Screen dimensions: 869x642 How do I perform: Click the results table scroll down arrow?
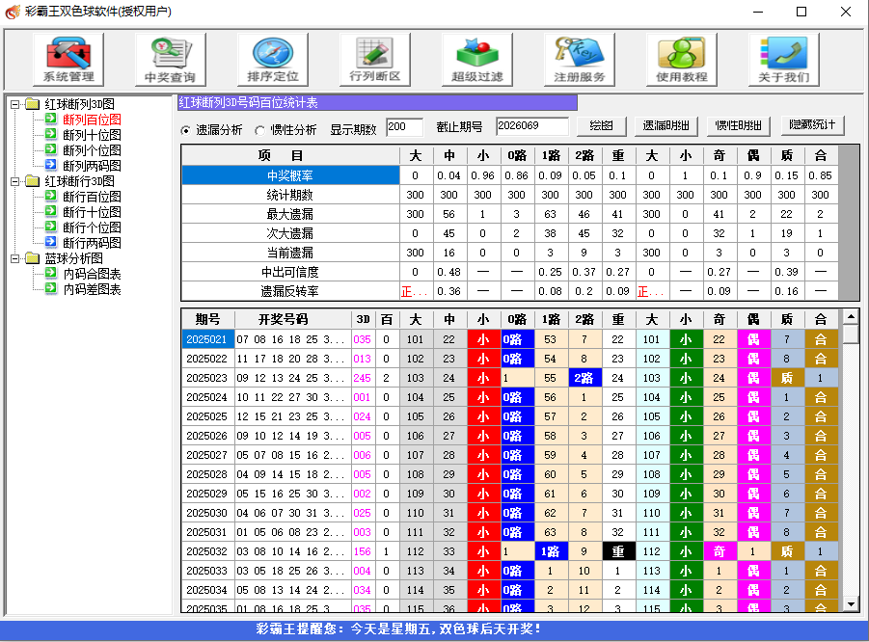[852, 604]
